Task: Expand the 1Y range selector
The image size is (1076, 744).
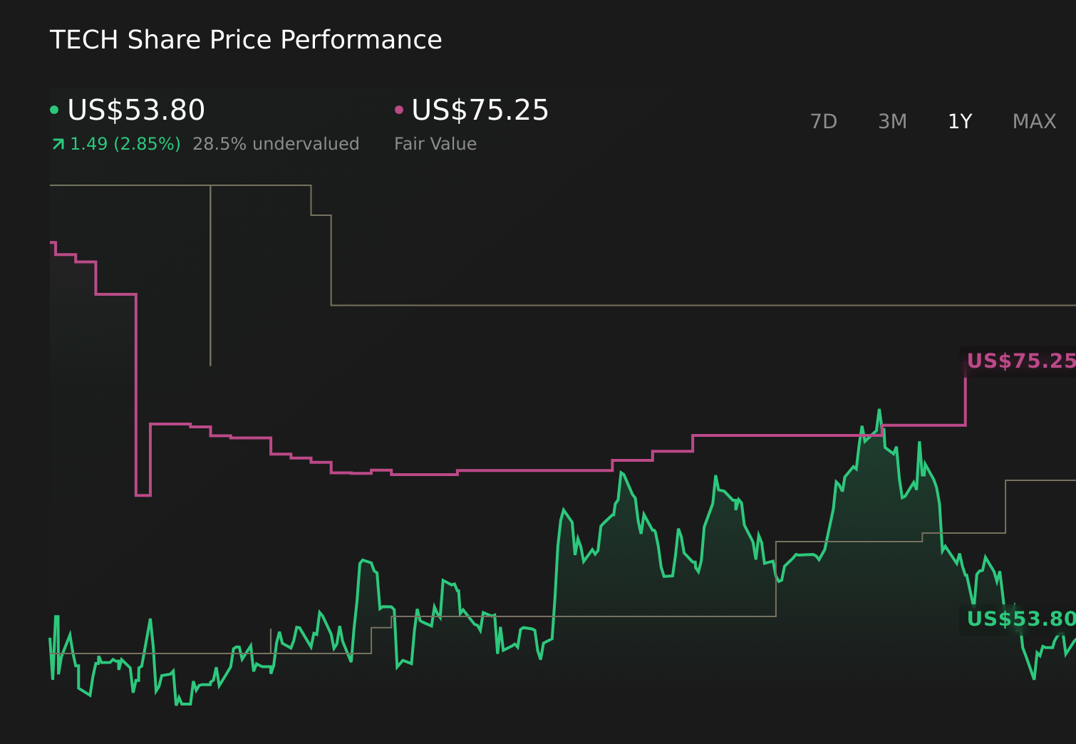Action: (x=960, y=121)
